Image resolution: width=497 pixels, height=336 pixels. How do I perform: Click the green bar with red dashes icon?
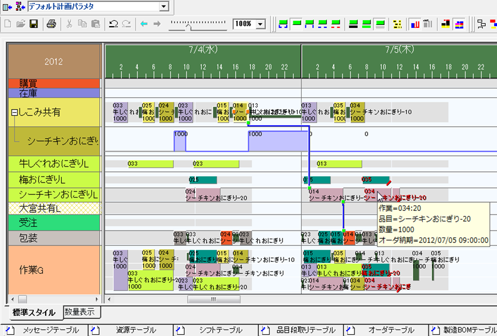(x=335, y=24)
